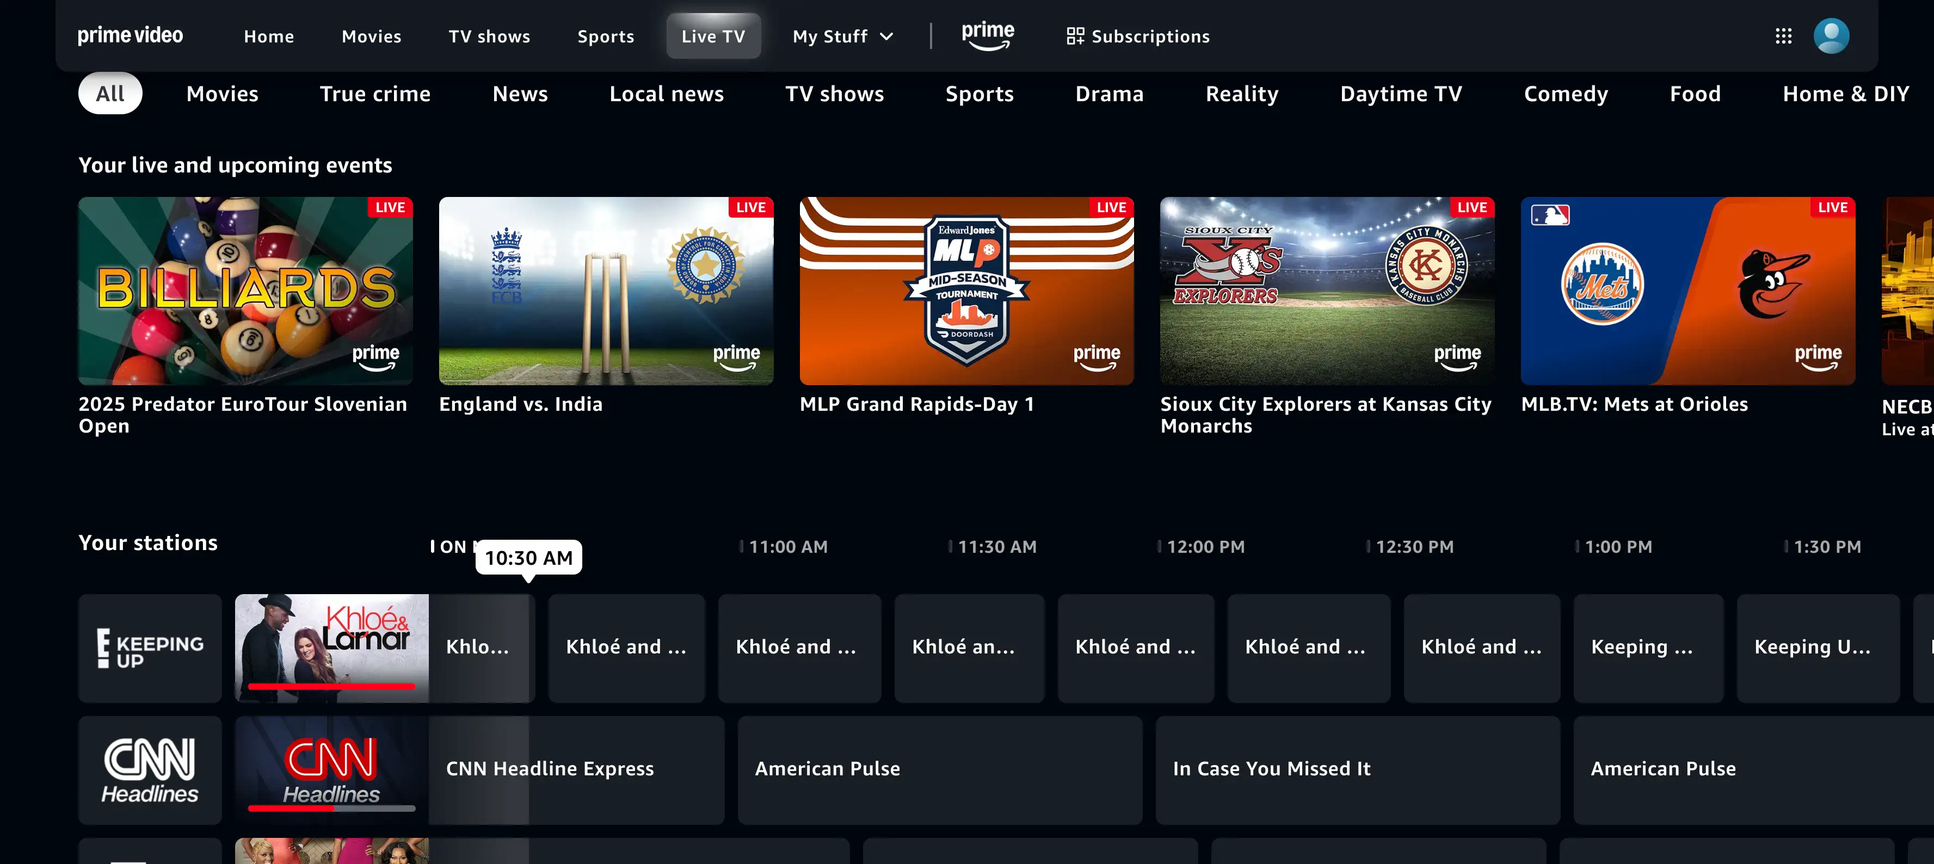Filter by Reality category
The width and height of the screenshot is (1934, 864).
pos(1242,93)
